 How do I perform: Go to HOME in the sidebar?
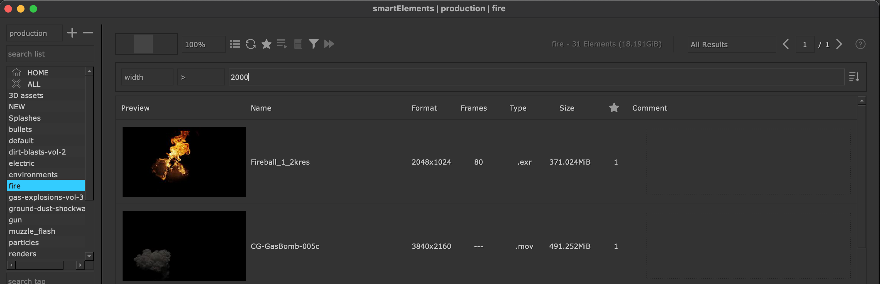pyautogui.click(x=38, y=73)
